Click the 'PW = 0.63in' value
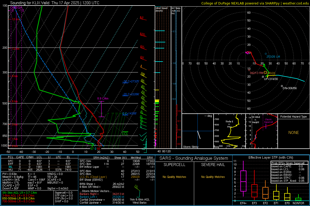310x206 pixels. tap(10, 174)
